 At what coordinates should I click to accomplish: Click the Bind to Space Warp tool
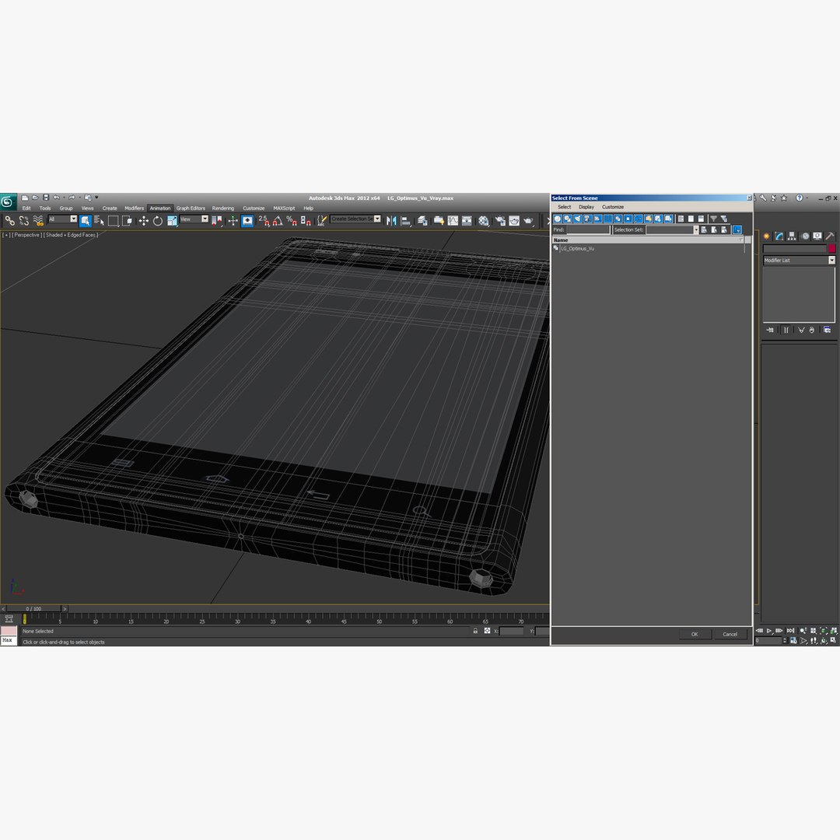pyautogui.click(x=38, y=221)
